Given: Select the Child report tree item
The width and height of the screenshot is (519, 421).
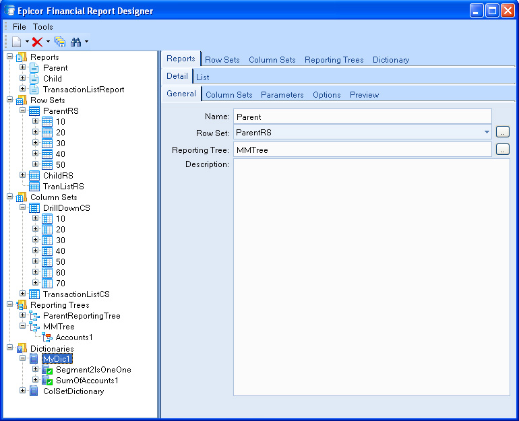Looking at the screenshot, I should pyautogui.click(x=53, y=79).
